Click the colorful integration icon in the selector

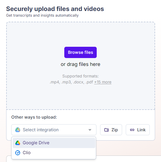(x=18, y=130)
